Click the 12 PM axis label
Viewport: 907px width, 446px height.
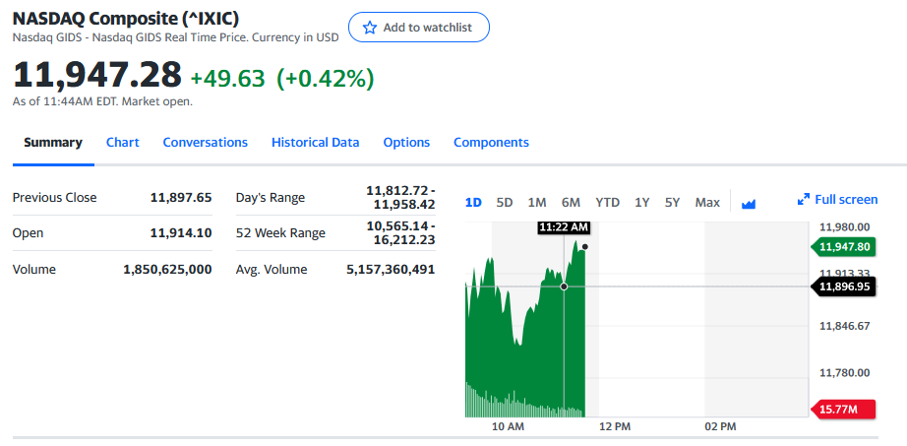click(x=614, y=427)
